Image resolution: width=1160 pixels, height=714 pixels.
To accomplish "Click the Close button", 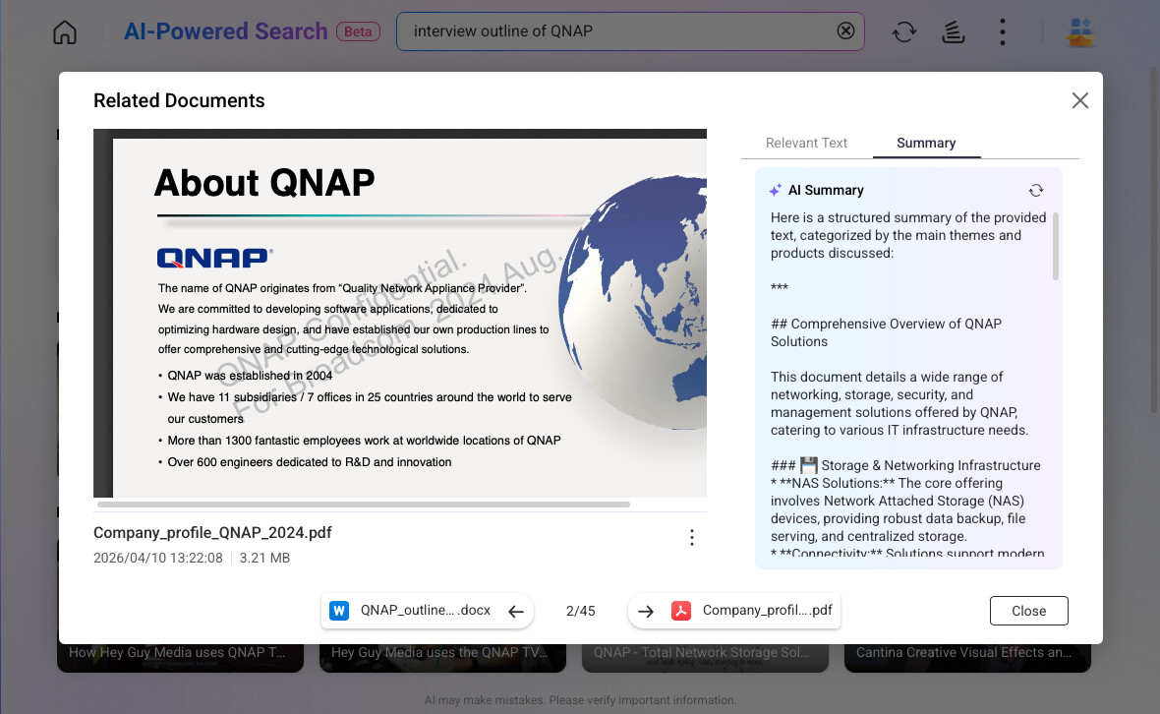I will 1028,611.
